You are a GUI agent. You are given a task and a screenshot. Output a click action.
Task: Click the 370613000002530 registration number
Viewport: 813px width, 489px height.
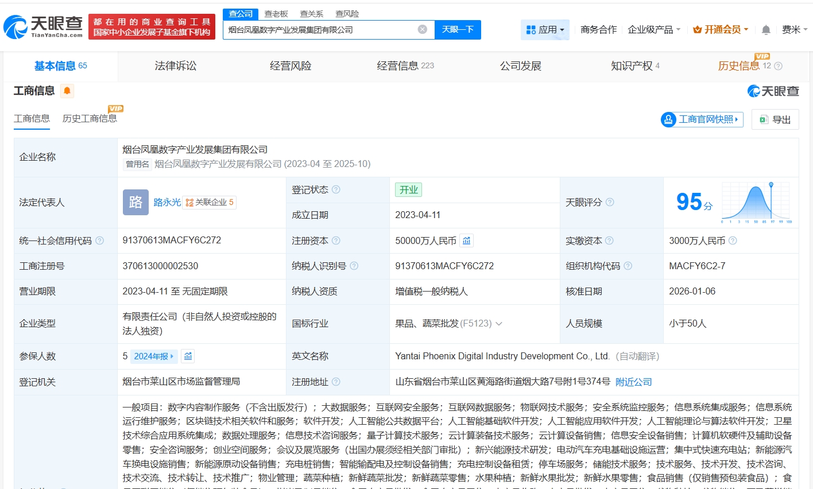160,266
